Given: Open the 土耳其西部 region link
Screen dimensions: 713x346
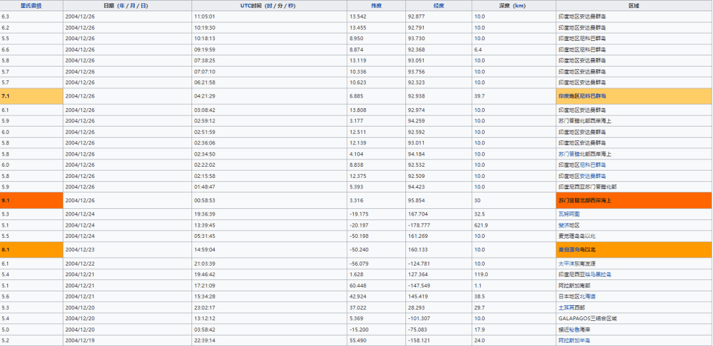Looking at the screenshot, I should (x=571, y=308).
